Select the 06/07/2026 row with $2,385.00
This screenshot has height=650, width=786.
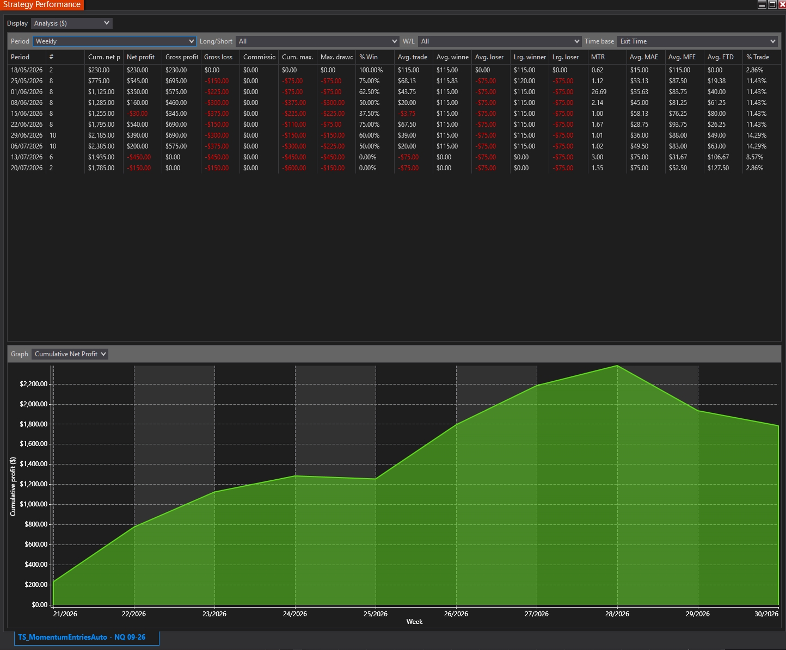click(394, 146)
